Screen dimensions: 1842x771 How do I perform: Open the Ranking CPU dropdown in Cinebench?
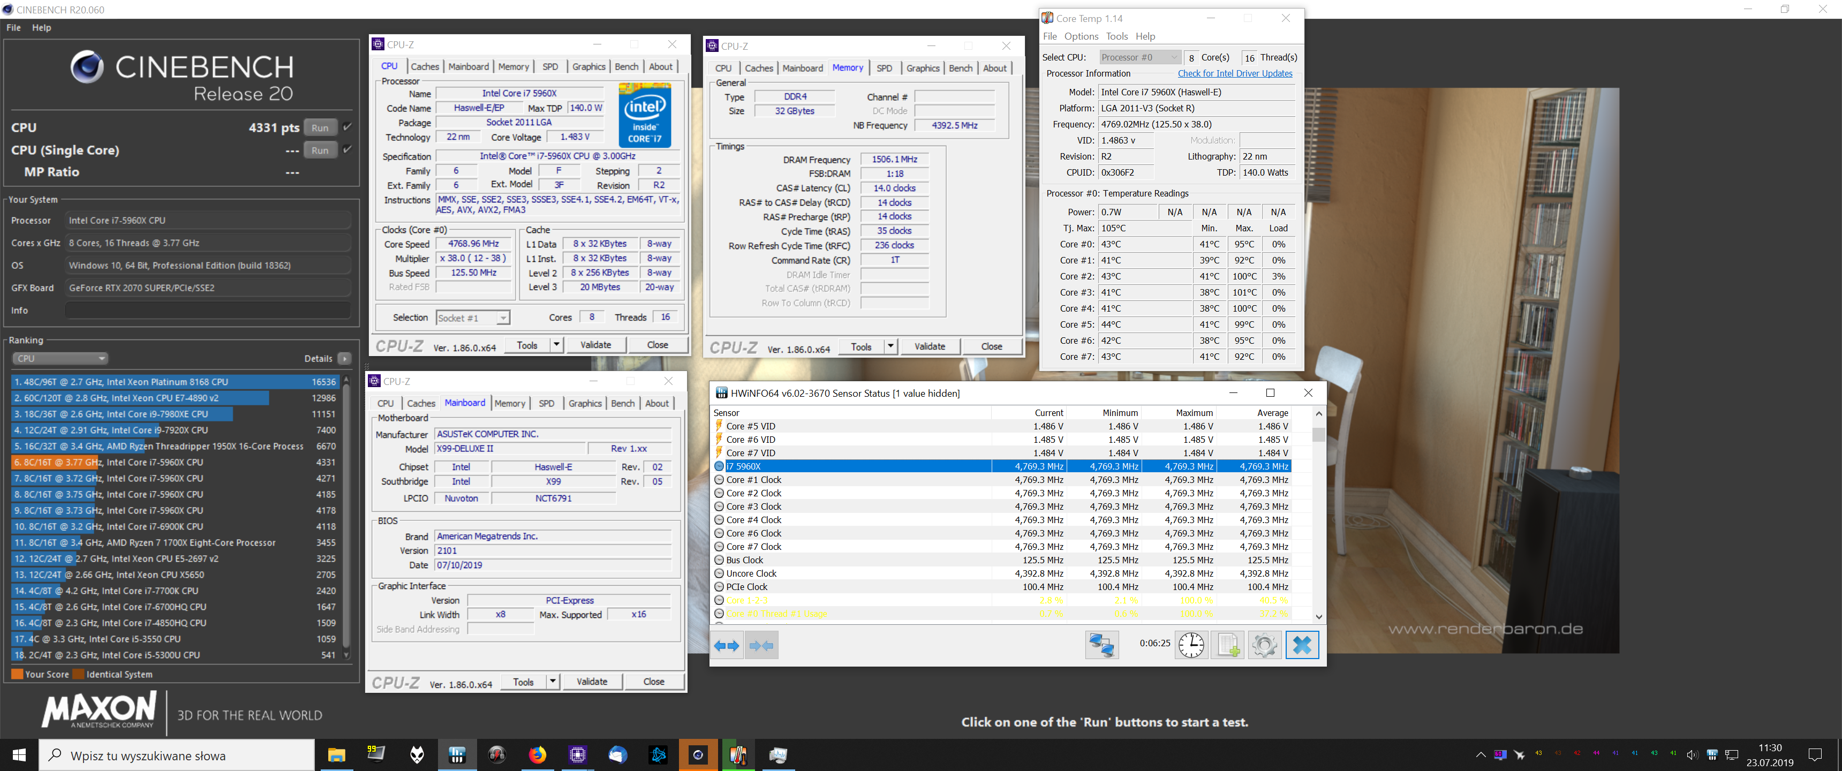(x=60, y=358)
